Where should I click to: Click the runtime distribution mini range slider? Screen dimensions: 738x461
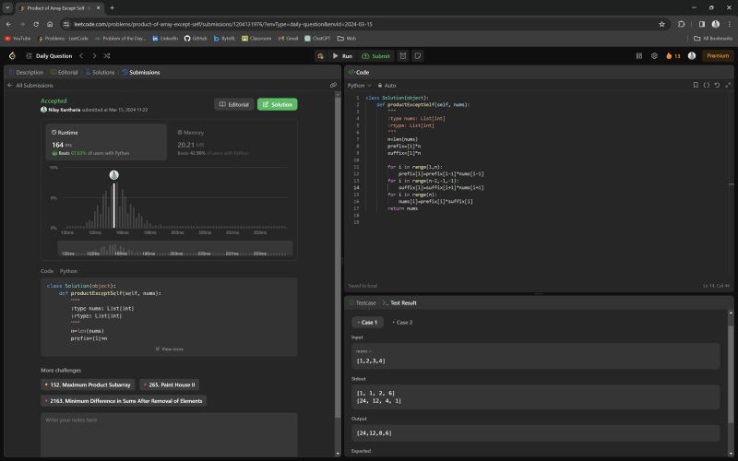[x=175, y=248]
